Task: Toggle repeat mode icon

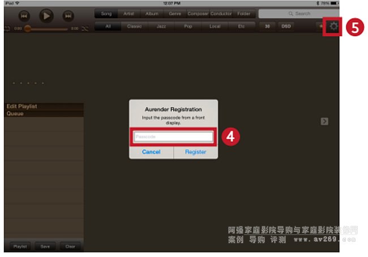Action: 7,28
